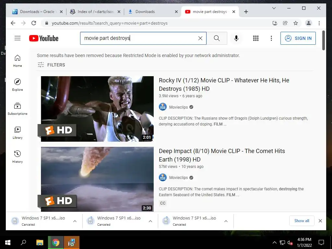Image resolution: width=332 pixels, height=249 pixels.
Task: Open tab search chevron in title bar
Action: pyautogui.click(x=274, y=8)
